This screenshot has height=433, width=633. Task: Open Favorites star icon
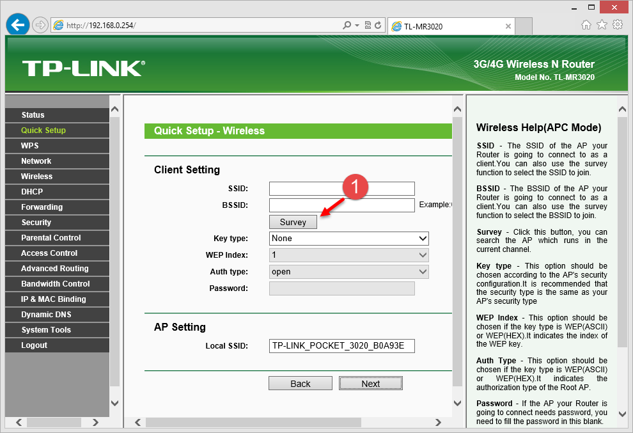tap(602, 25)
